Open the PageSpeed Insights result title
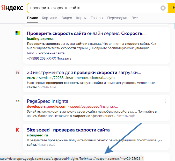 click(47, 101)
